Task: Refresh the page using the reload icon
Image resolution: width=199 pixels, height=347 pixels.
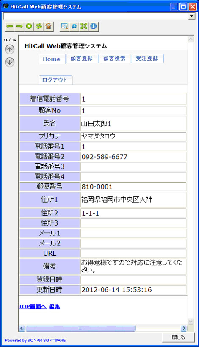Action: click(x=39, y=27)
